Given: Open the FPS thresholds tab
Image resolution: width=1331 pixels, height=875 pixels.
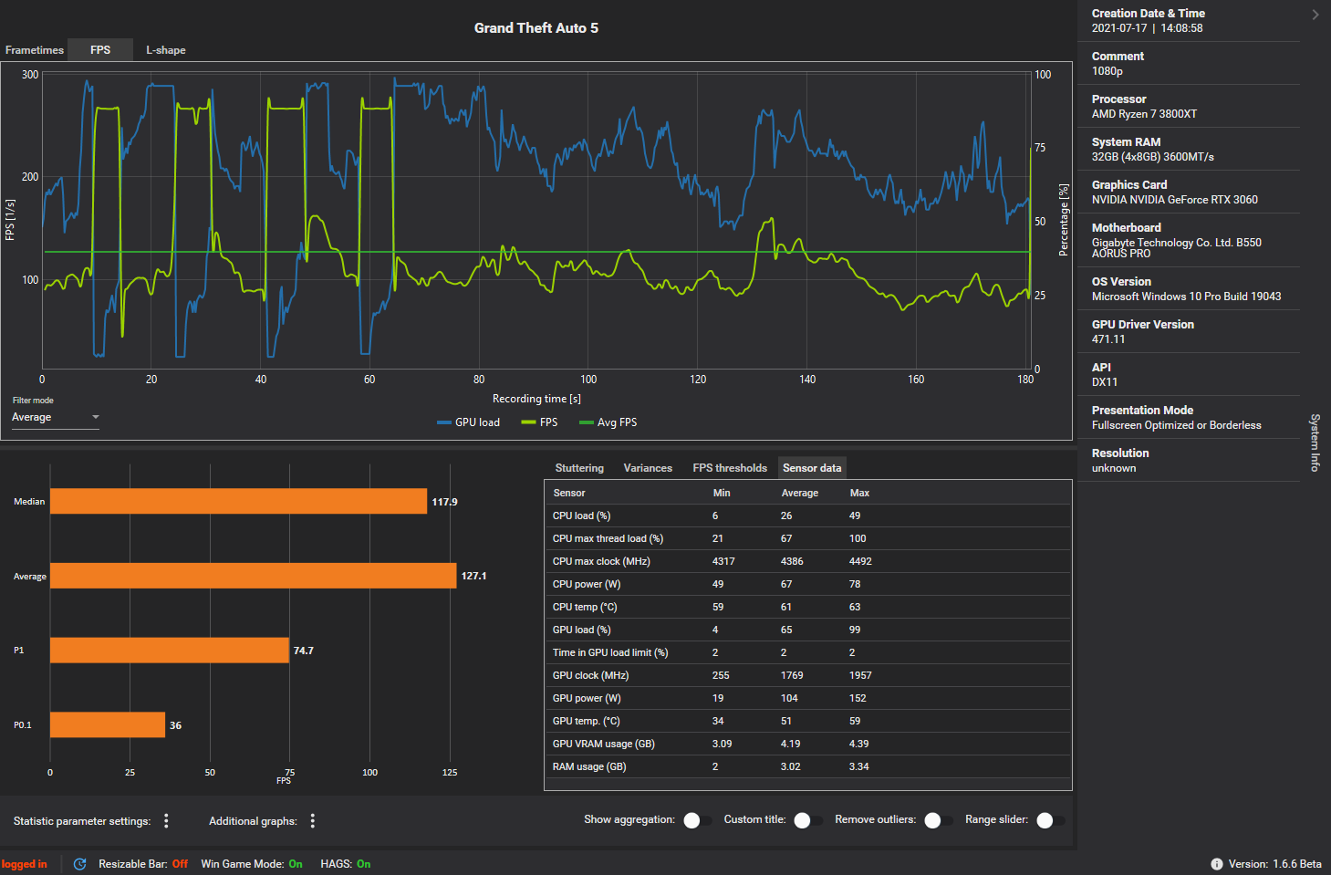Looking at the screenshot, I should pyautogui.click(x=730, y=468).
